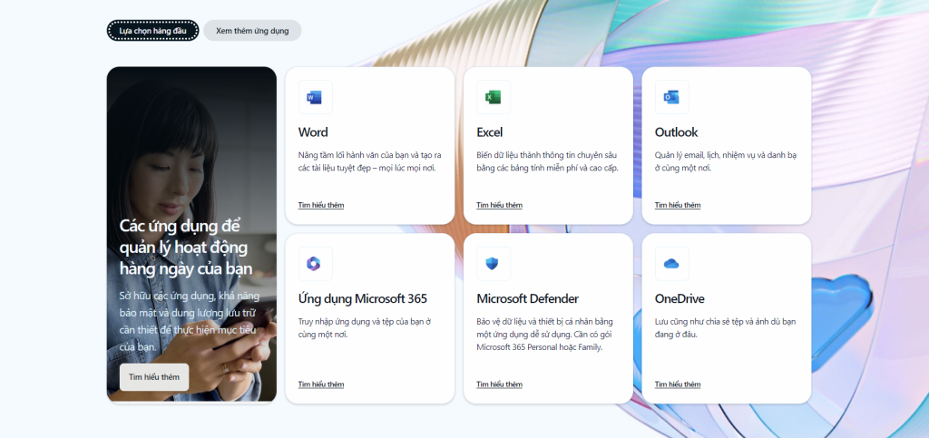The width and height of the screenshot is (929, 438).
Task: Click the Word card heading
Action: tap(313, 132)
